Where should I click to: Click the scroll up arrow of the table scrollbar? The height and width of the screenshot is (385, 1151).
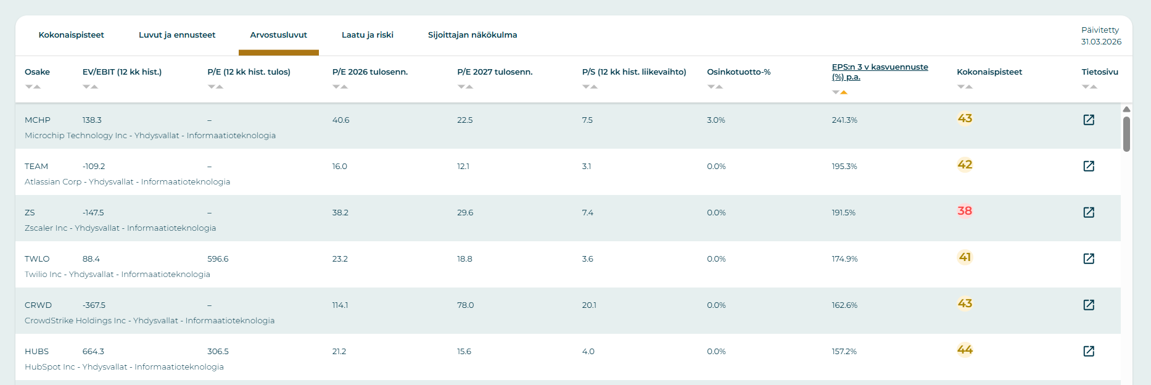coord(1126,109)
